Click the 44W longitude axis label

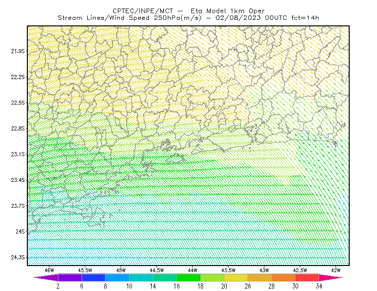click(193, 270)
